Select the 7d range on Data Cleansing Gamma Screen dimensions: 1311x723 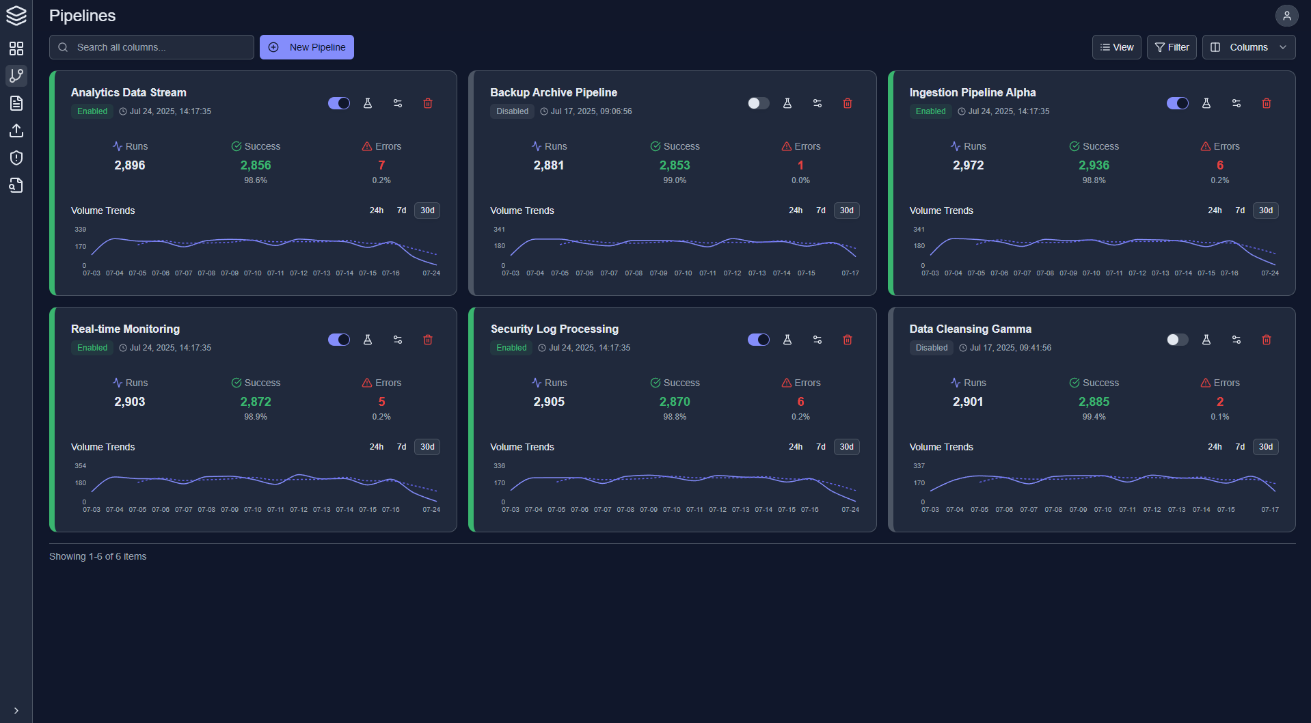coord(1240,446)
